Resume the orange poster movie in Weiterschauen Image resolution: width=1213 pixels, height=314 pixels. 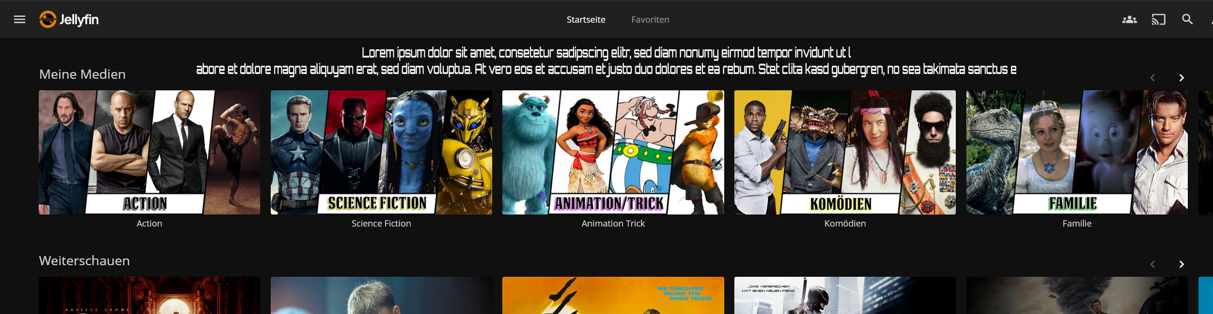tap(613, 295)
